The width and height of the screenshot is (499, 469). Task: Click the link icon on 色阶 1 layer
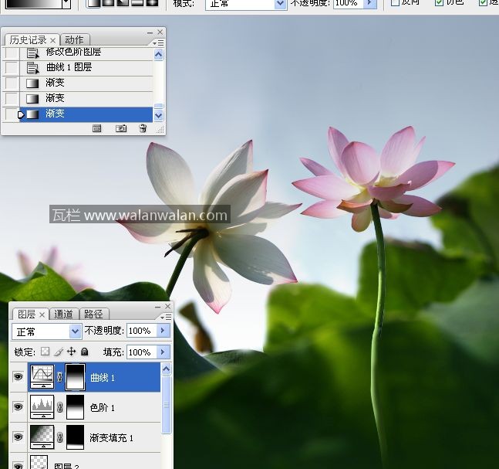pos(59,407)
